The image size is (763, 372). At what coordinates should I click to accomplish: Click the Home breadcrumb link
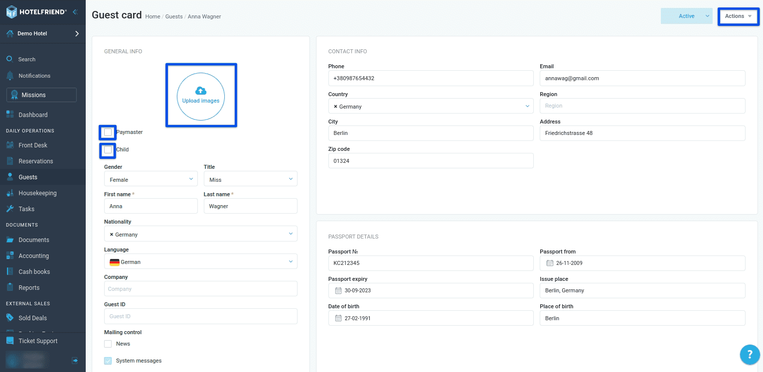tap(153, 16)
